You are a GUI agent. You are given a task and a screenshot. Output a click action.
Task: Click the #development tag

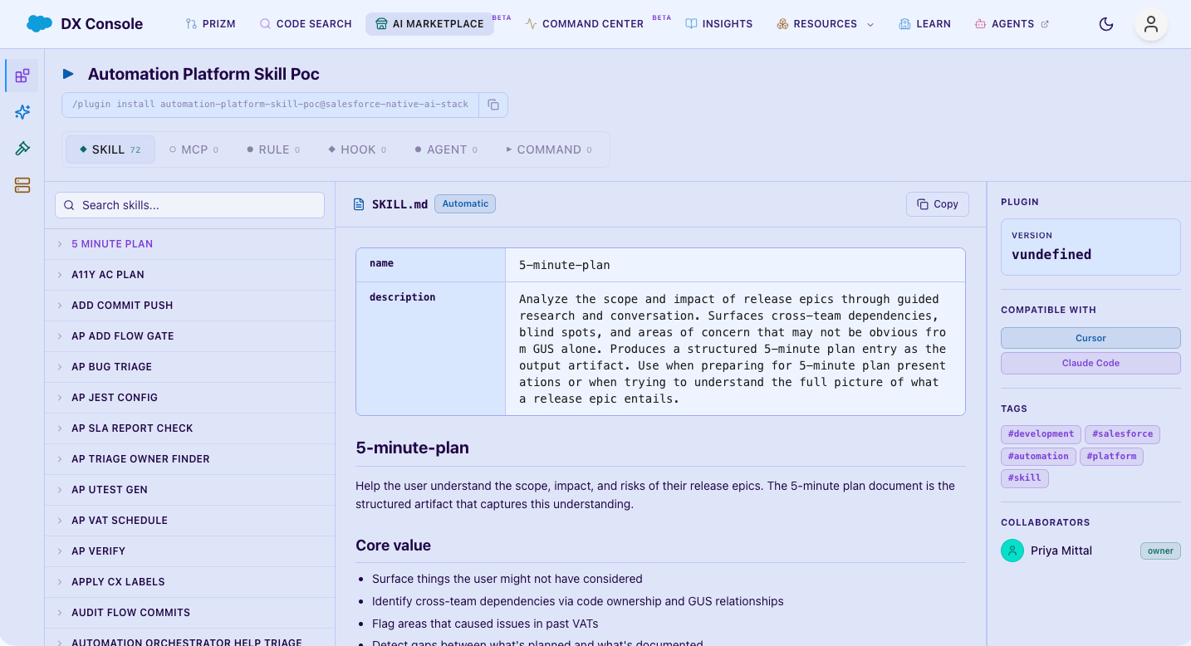(x=1041, y=433)
